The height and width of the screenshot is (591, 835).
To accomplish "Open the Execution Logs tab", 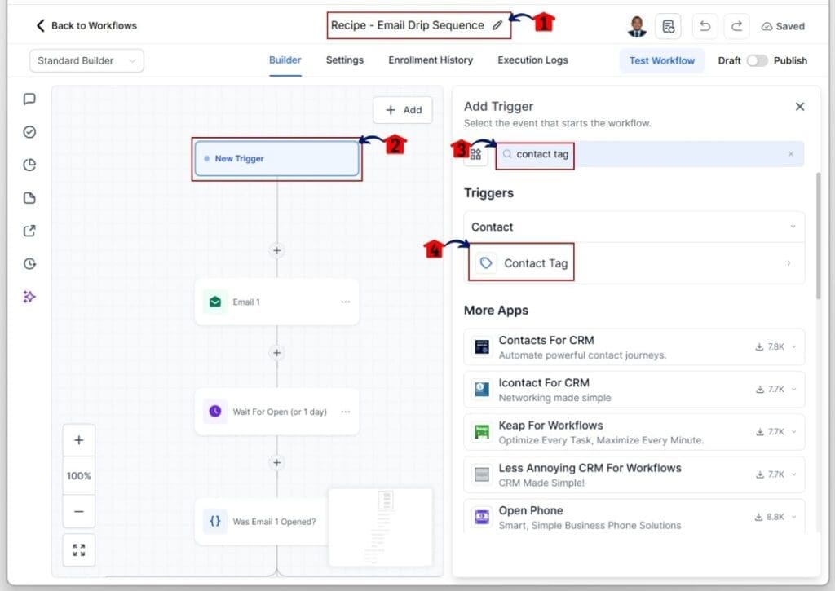I will tap(532, 60).
